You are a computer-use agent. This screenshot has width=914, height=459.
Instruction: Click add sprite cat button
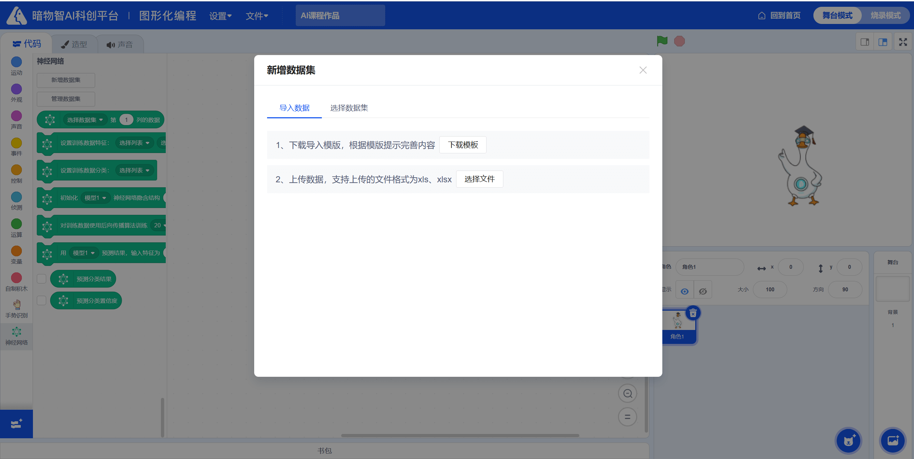point(848,441)
